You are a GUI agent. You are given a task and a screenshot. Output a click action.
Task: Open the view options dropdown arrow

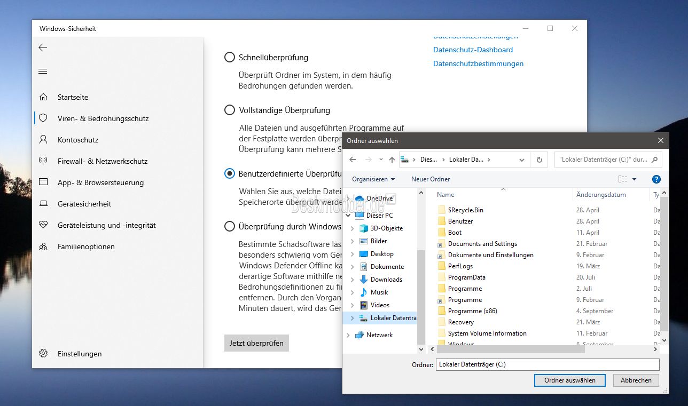(x=634, y=179)
